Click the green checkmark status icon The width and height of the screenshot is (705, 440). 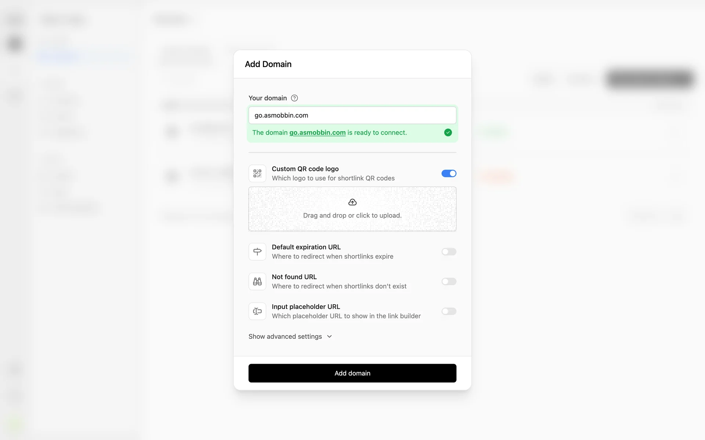point(448,132)
